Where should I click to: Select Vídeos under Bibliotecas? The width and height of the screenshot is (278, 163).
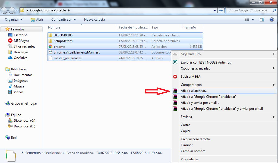pos(18,92)
